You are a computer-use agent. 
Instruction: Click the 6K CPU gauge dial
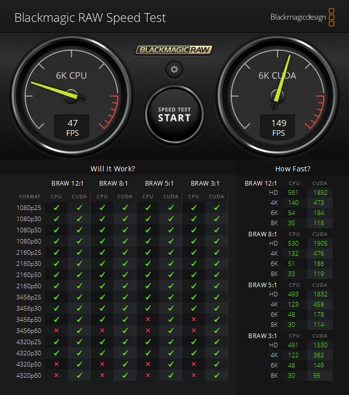click(x=72, y=96)
